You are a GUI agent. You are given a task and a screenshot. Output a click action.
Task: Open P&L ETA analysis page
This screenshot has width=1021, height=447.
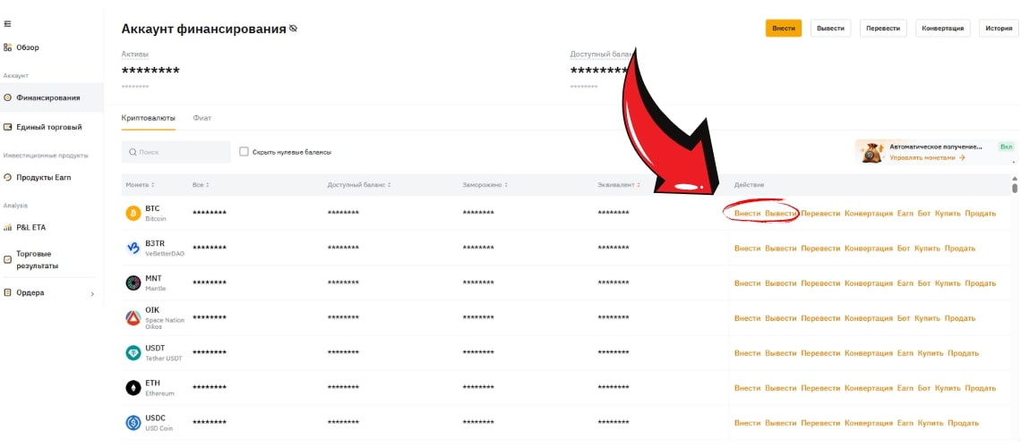click(x=25, y=228)
